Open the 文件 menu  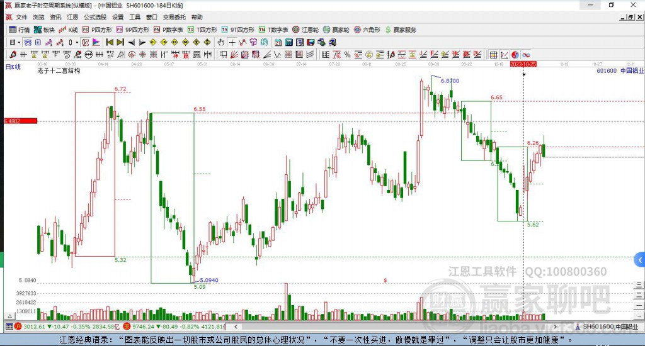[x=21, y=17]
